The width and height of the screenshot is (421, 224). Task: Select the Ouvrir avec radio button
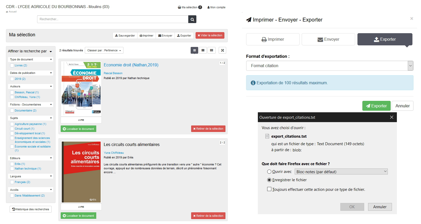pos(269,172)
